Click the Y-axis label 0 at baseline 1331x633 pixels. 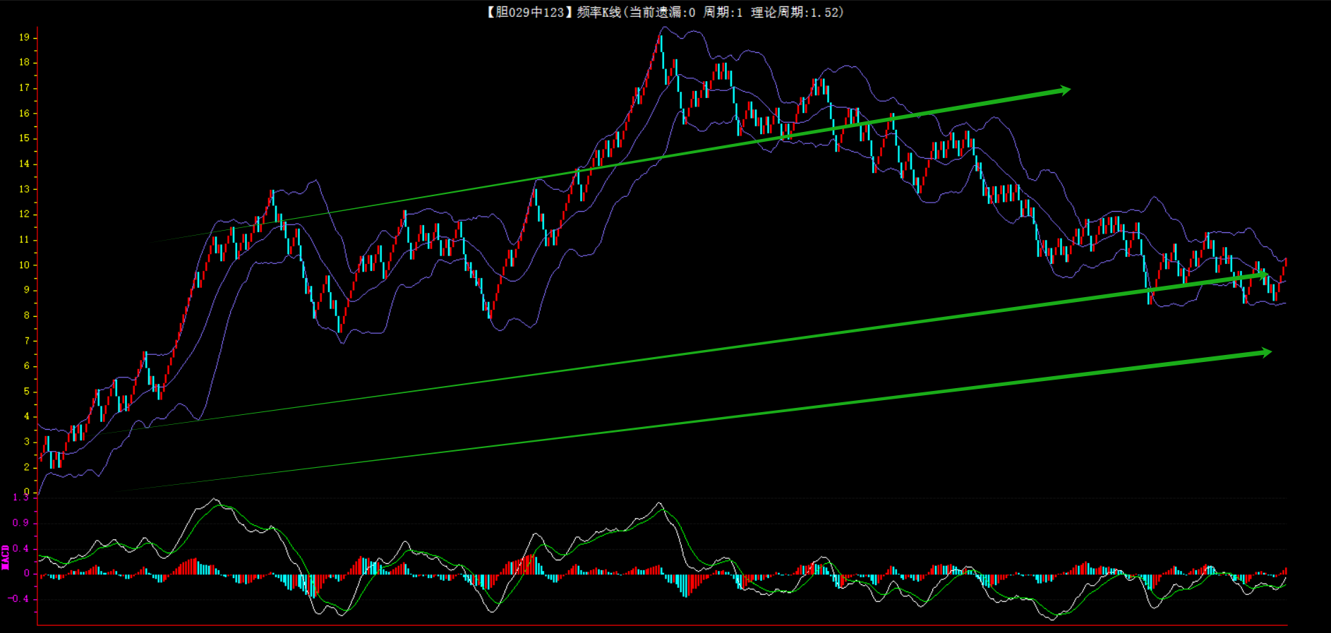27,492
